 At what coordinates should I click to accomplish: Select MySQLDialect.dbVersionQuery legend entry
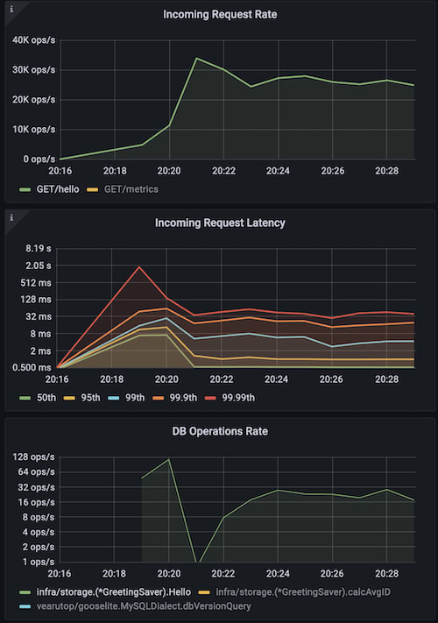coord(144,606)
